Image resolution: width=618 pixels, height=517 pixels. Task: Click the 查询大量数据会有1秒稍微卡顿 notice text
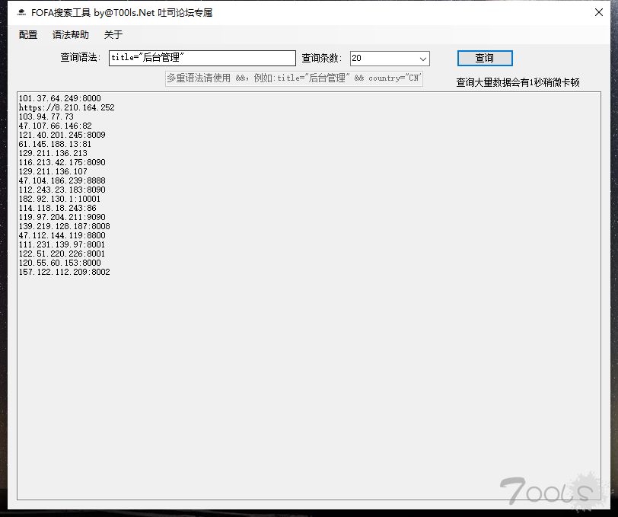pos(518,82)
